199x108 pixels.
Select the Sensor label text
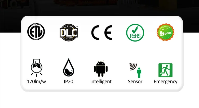(x=135, y=82)
